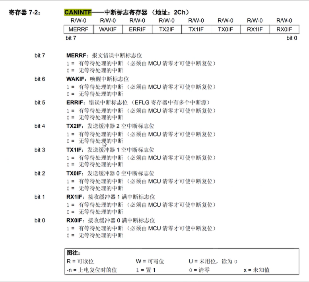Click the 'U = 未用位, 读为 0' legend entry

click(x=213, y=261)
